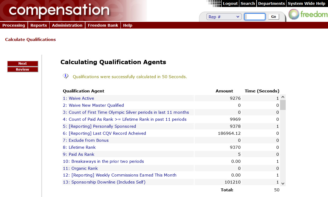328x197 pixels.
Task: Click the Logout link
Action: [x=230, y=4]
